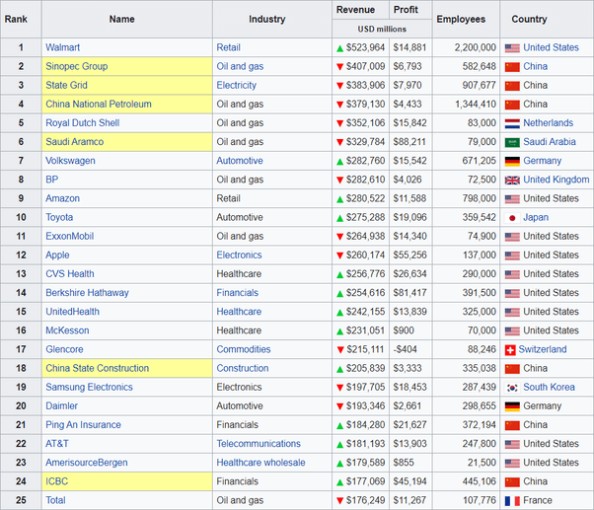Click the red down arrow beside $407,009
This screenshot has width=594, height=510.
(x=339, y=67)
